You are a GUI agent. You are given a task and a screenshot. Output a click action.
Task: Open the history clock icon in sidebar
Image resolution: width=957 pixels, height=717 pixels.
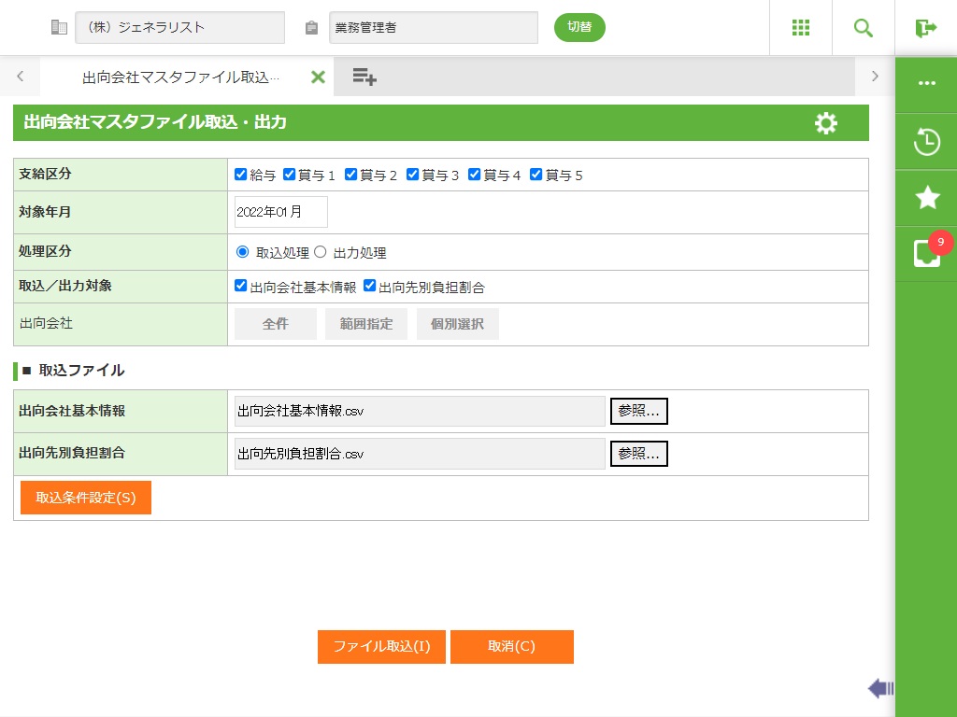click(926, 142)
